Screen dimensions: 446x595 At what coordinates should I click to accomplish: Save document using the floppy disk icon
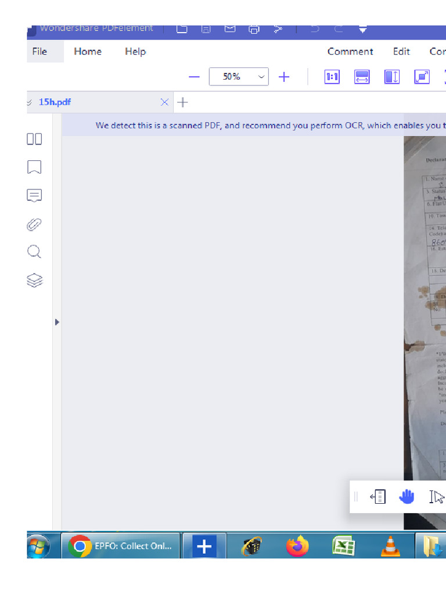point(206,29)
